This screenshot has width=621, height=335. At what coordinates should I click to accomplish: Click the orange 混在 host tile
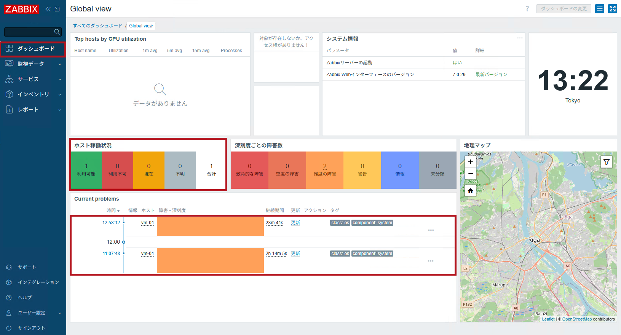point(149,170)
